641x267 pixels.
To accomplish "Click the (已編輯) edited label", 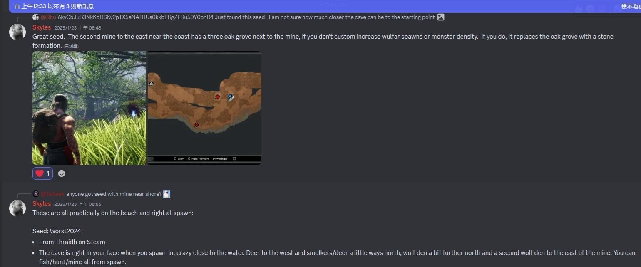I will [x=71, y=46].
